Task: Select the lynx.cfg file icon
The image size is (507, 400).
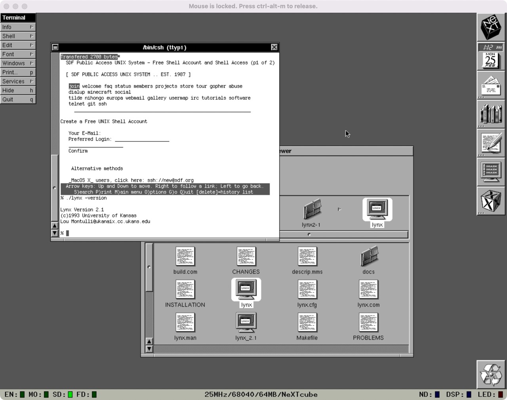Action: [307, 290]
